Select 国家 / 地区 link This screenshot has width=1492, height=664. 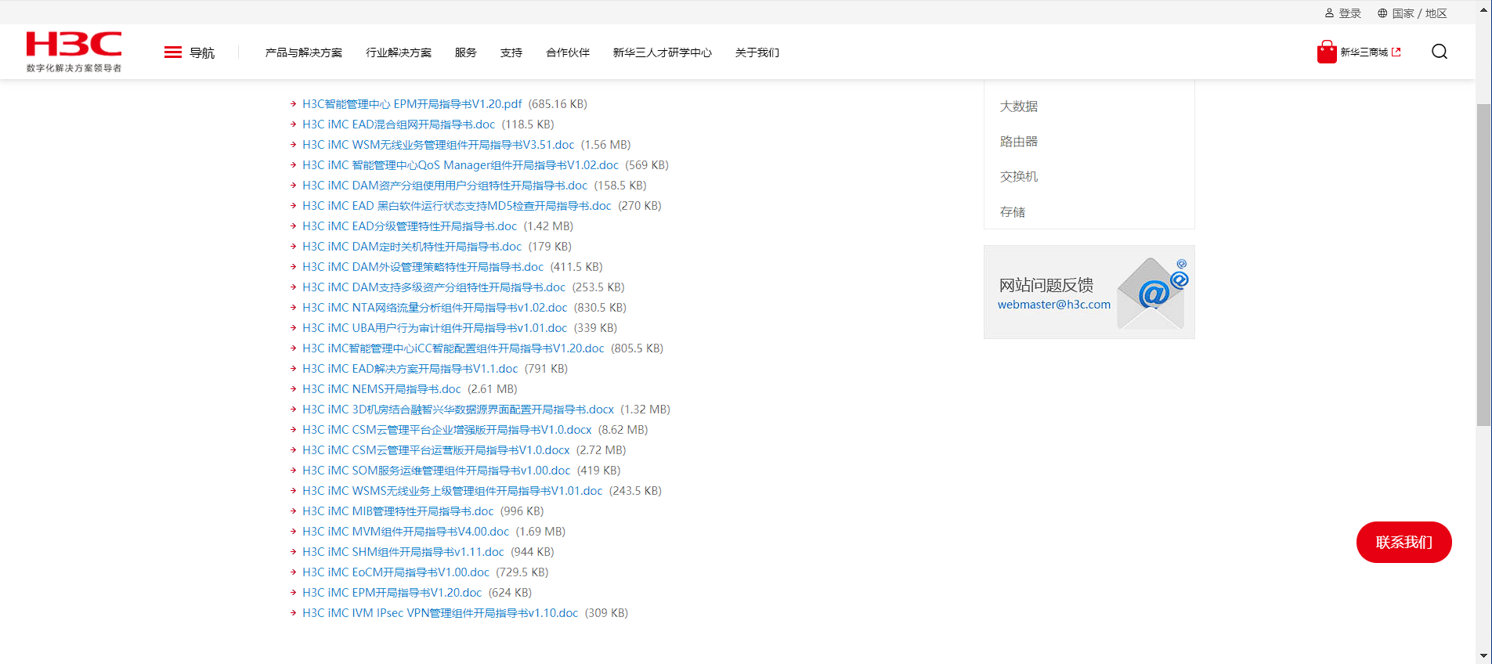coord(1419,13)
